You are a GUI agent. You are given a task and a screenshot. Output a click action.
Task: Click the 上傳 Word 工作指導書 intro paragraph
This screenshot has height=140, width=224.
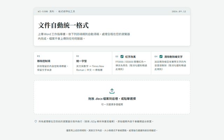coord(84,36)
